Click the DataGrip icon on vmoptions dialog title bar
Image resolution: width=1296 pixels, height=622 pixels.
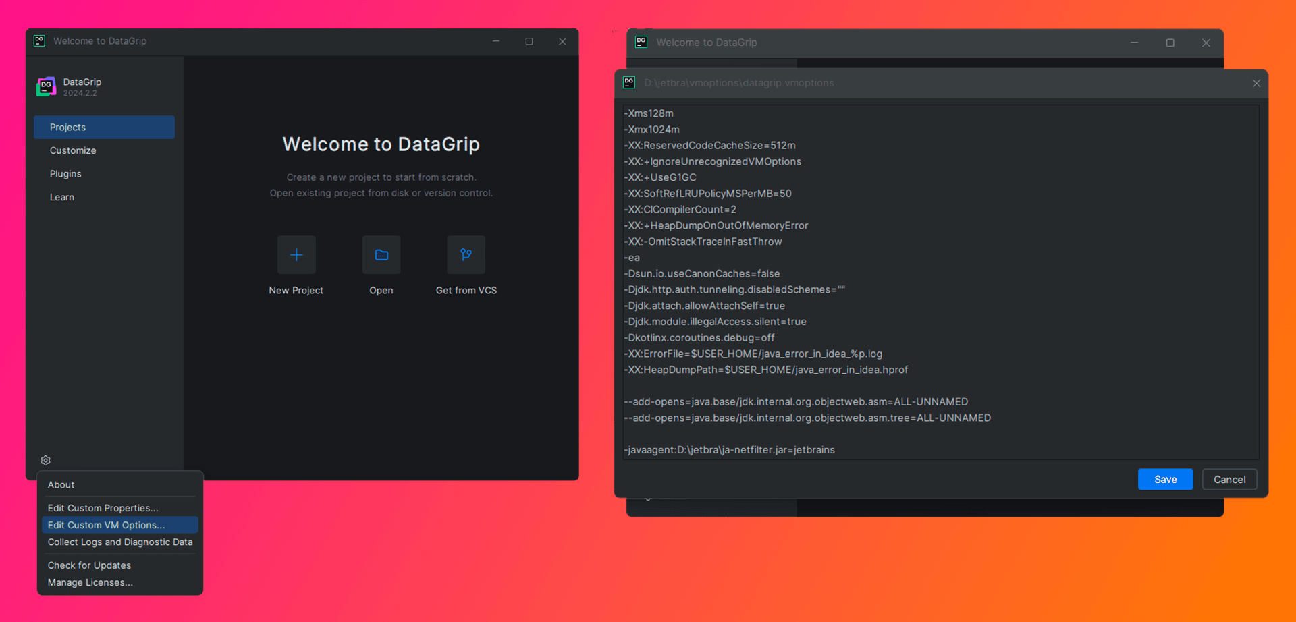629,82
